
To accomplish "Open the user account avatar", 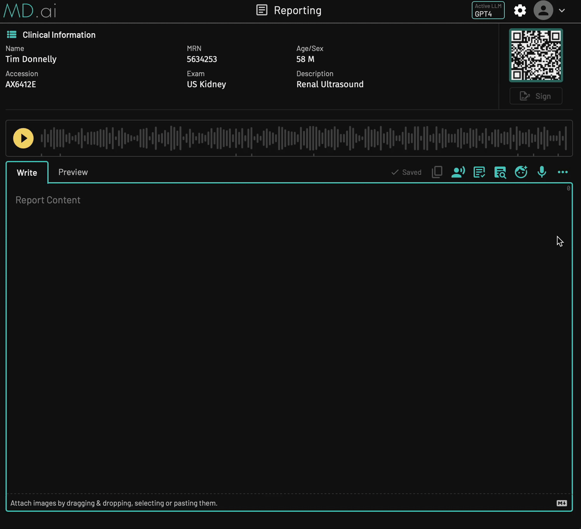I will pos(543,10).
